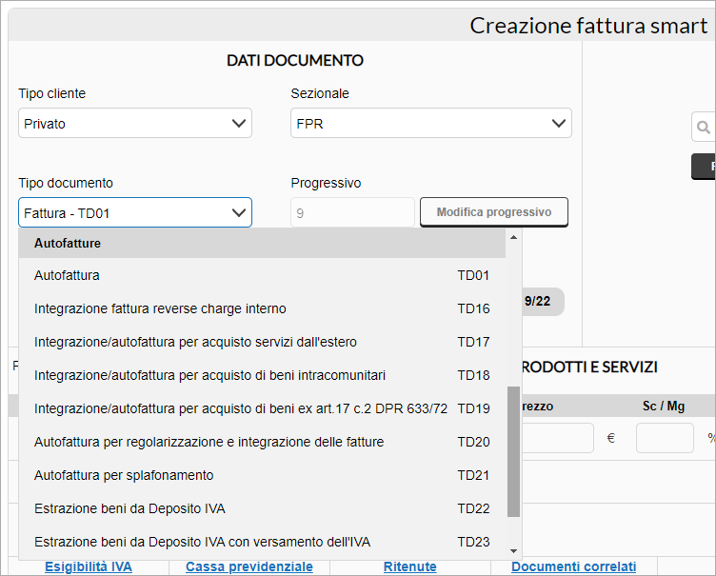The image size is (716, 576).
Task: Choose Estrazione beni da Deposito IVA TD22
Action: (x=262, y=508)
